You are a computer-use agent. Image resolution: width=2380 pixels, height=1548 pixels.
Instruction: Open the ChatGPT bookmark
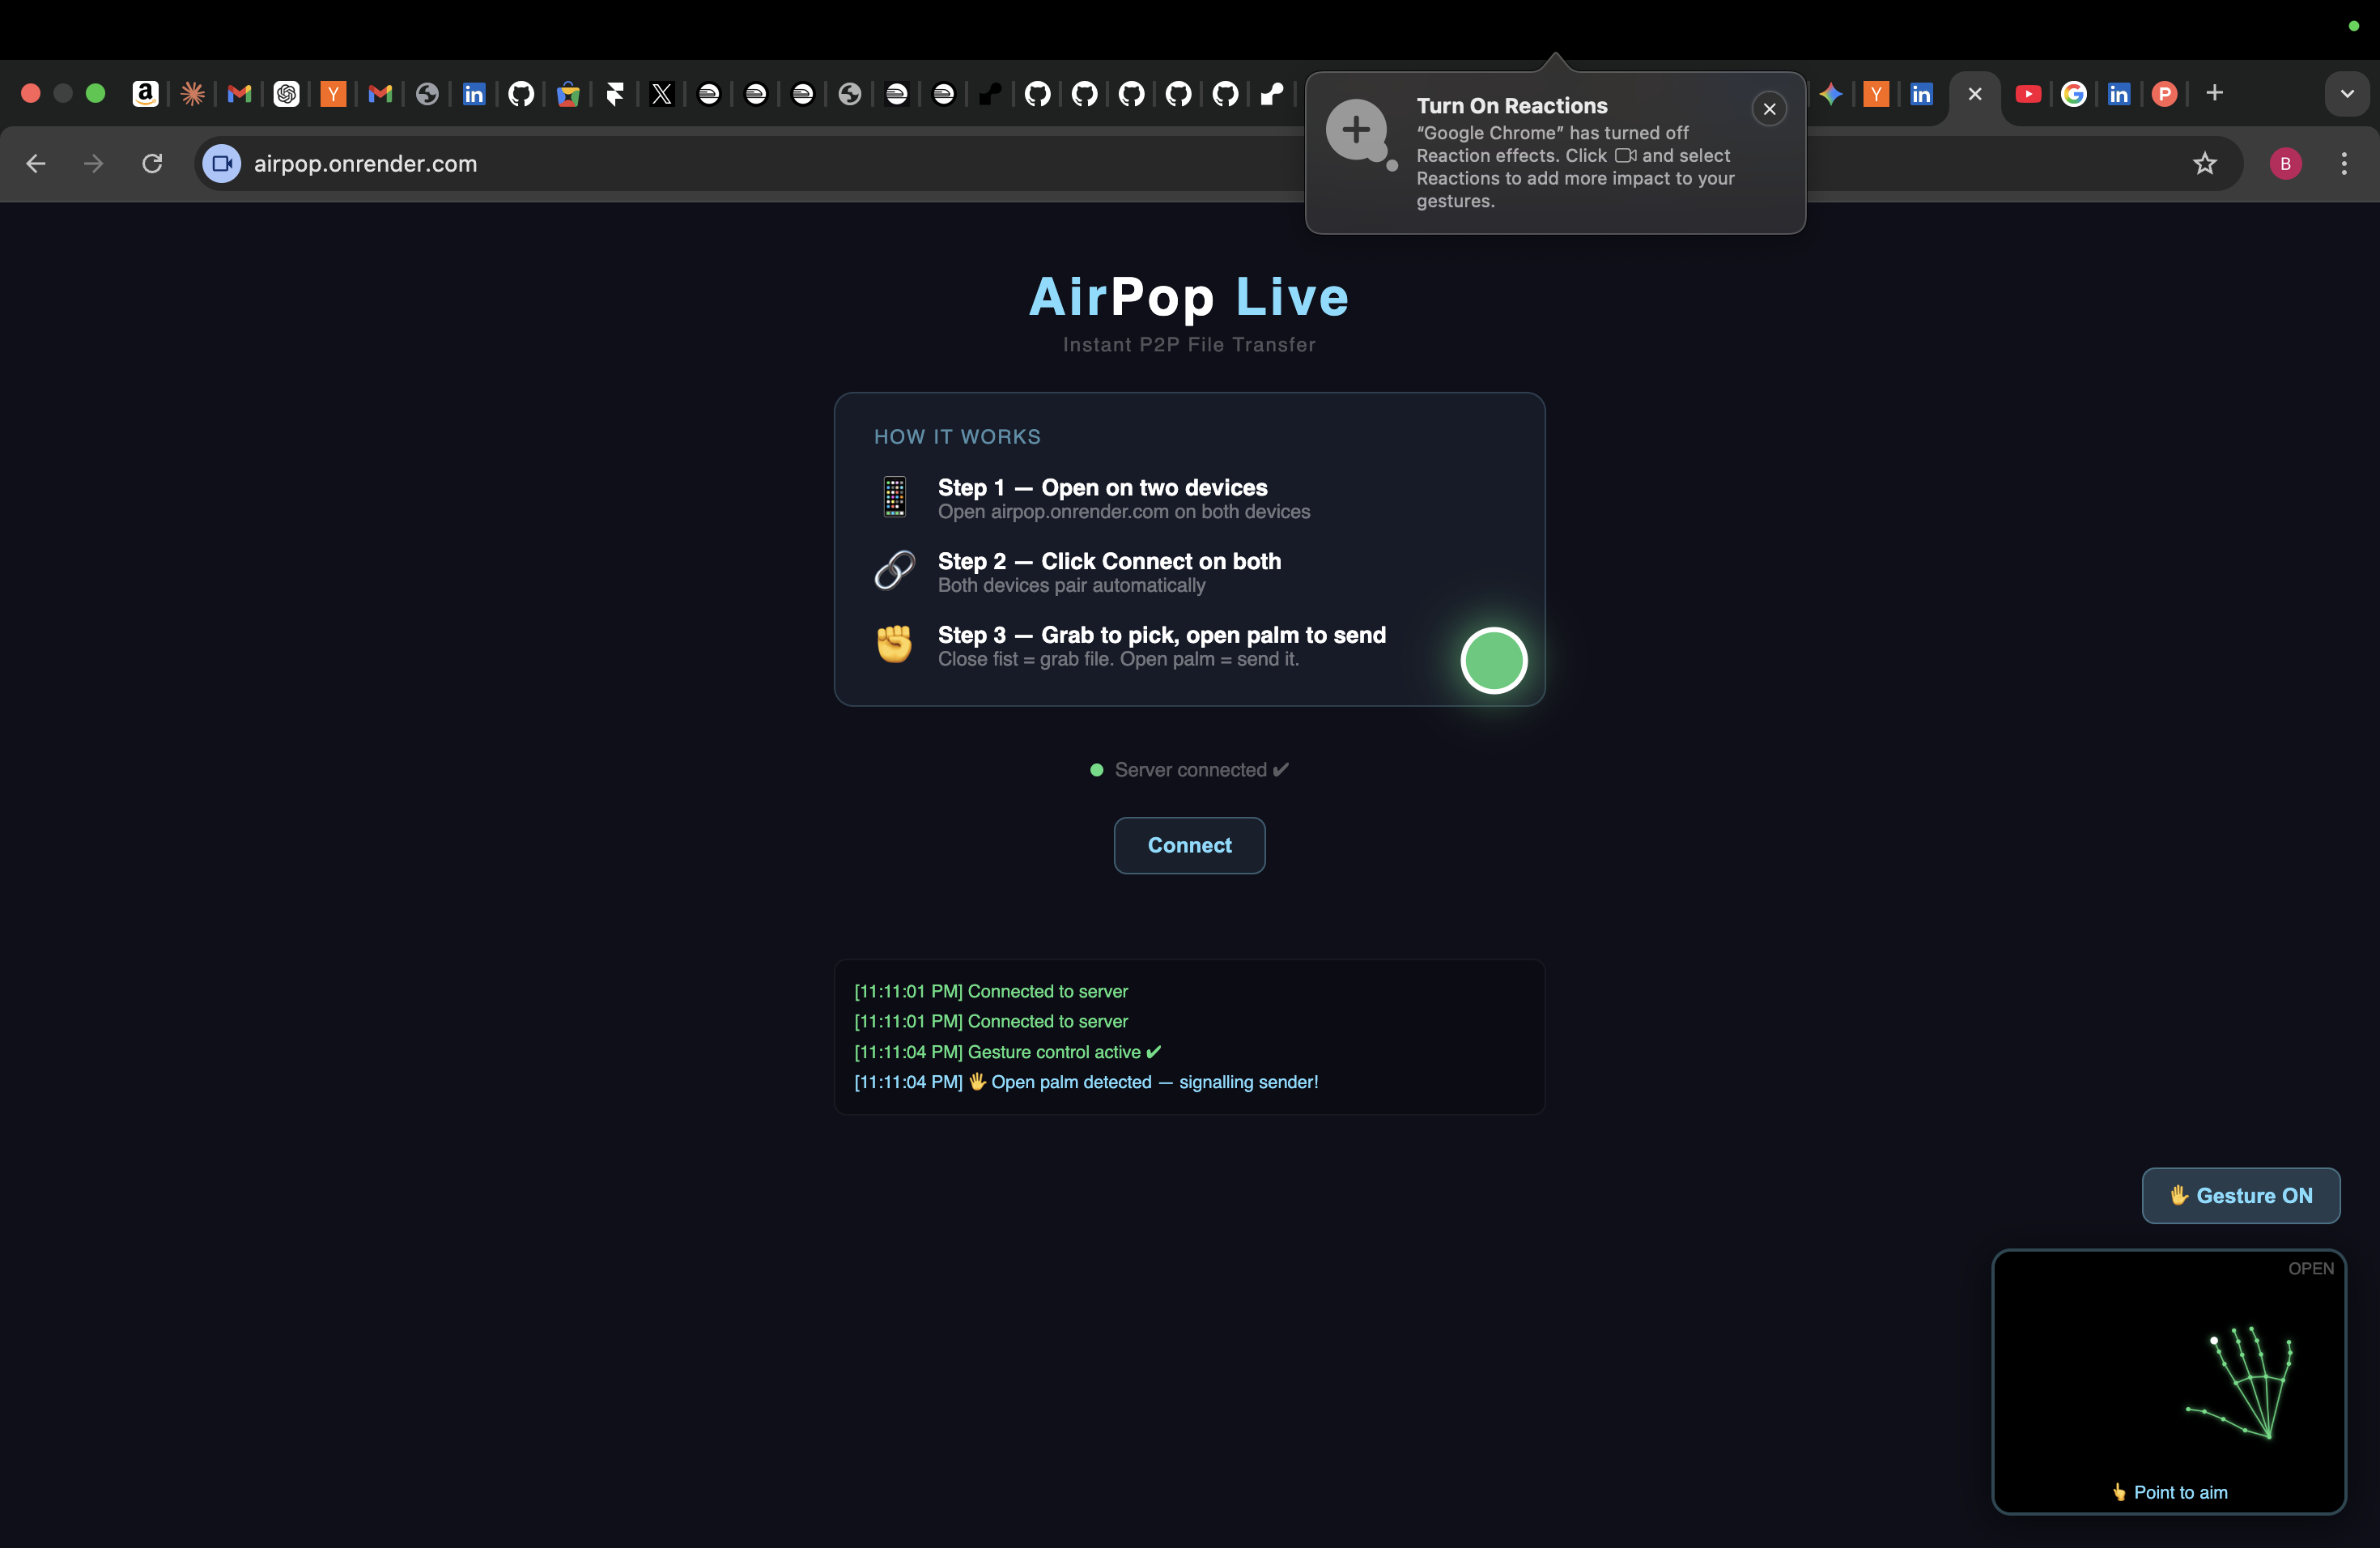pos(286,94)
